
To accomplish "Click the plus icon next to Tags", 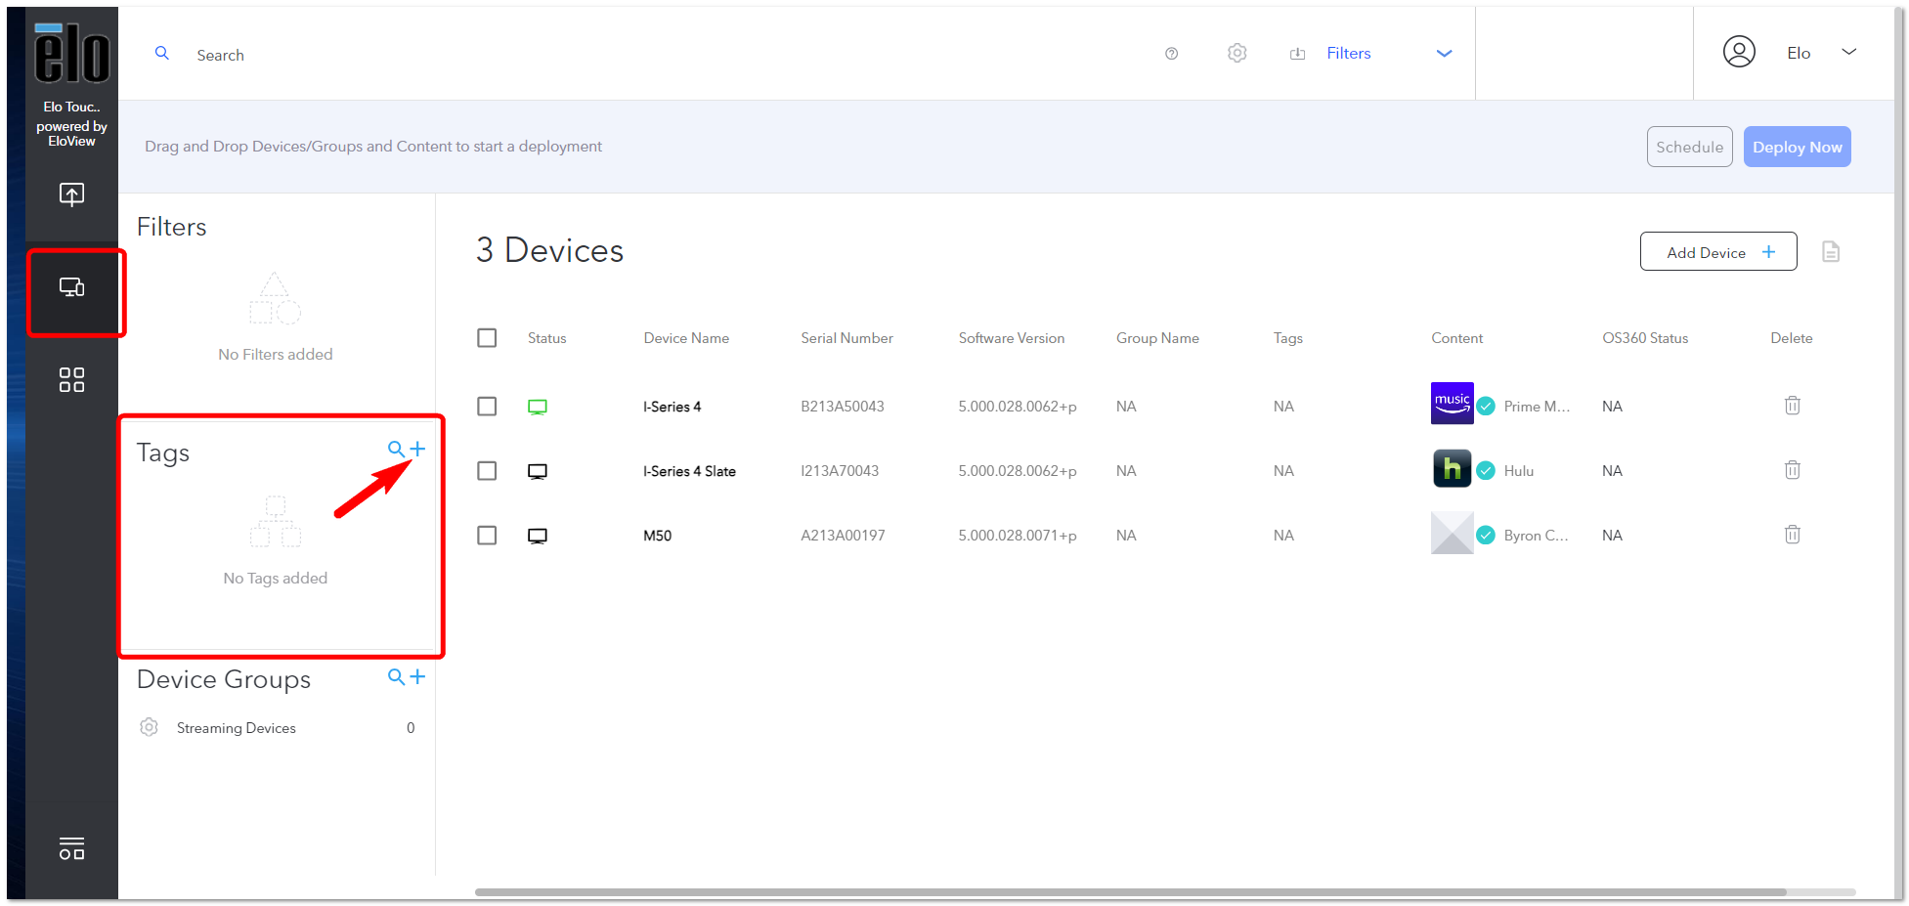I will 417,449.
